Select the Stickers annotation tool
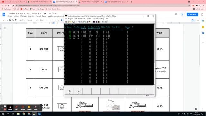The image size is (206, 116). (29, 108)
